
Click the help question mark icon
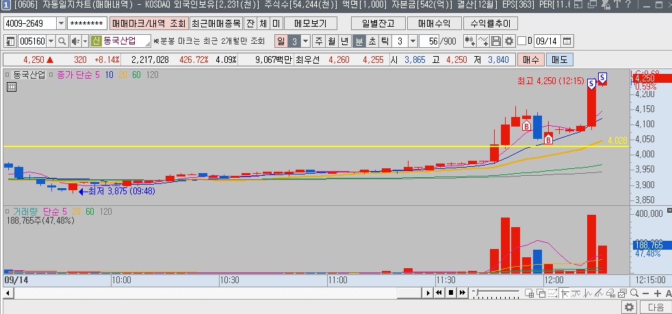(628, 5)
